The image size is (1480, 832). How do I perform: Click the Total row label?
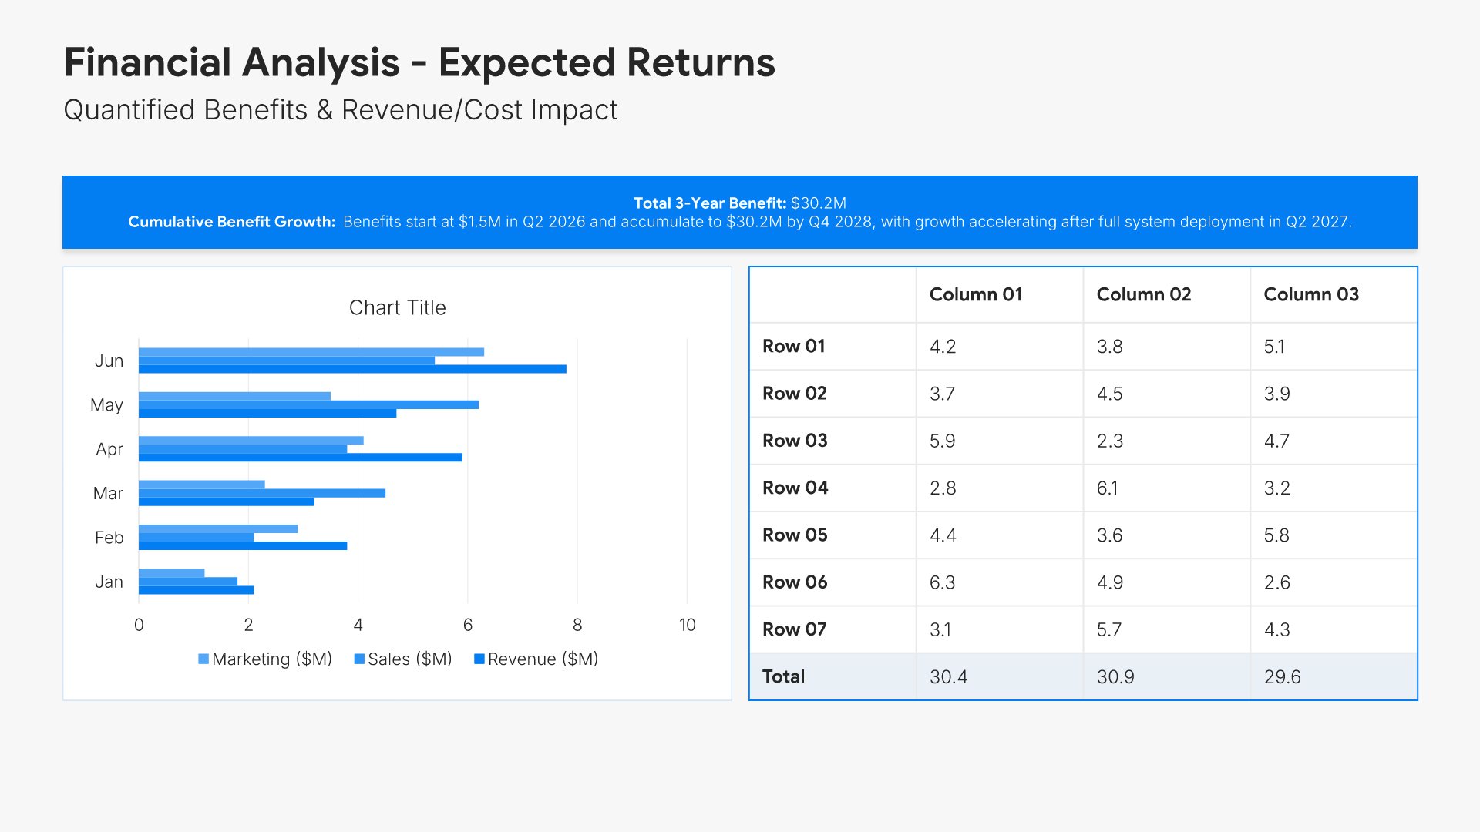click(x=783, y=677)
